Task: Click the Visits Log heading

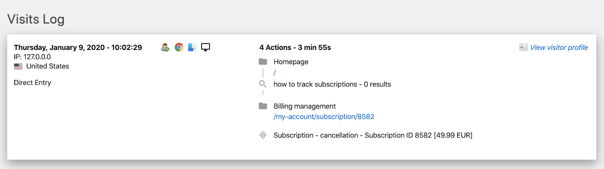Action: (36, 19)
